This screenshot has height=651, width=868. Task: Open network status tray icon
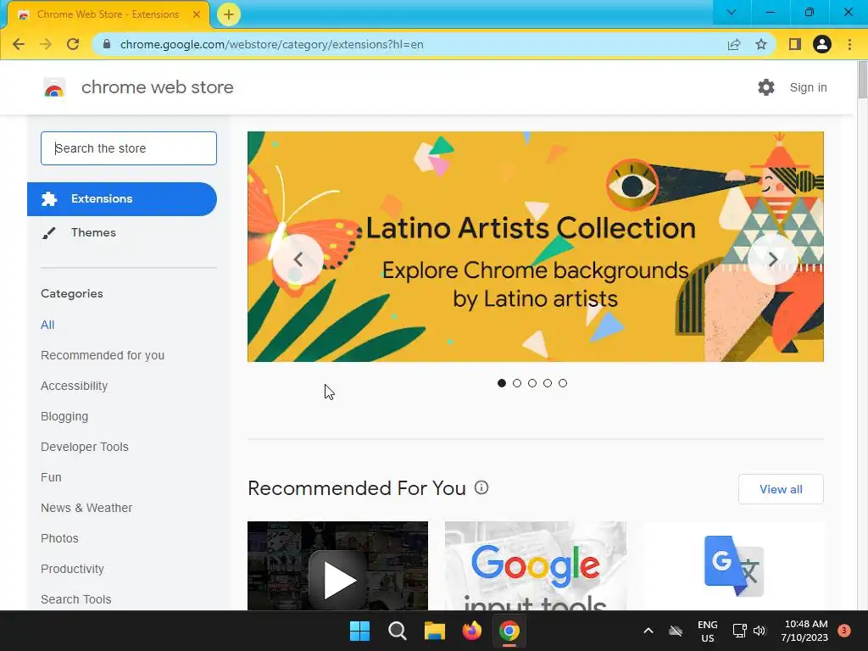pos(739,631)
